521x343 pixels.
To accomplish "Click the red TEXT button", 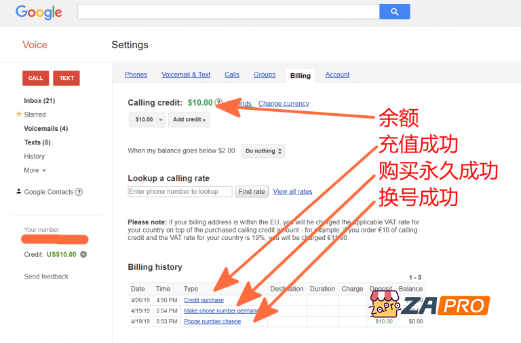I will [66, 78].
